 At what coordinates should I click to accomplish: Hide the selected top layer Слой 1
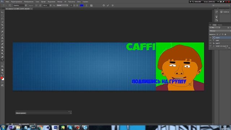(210, 38)
